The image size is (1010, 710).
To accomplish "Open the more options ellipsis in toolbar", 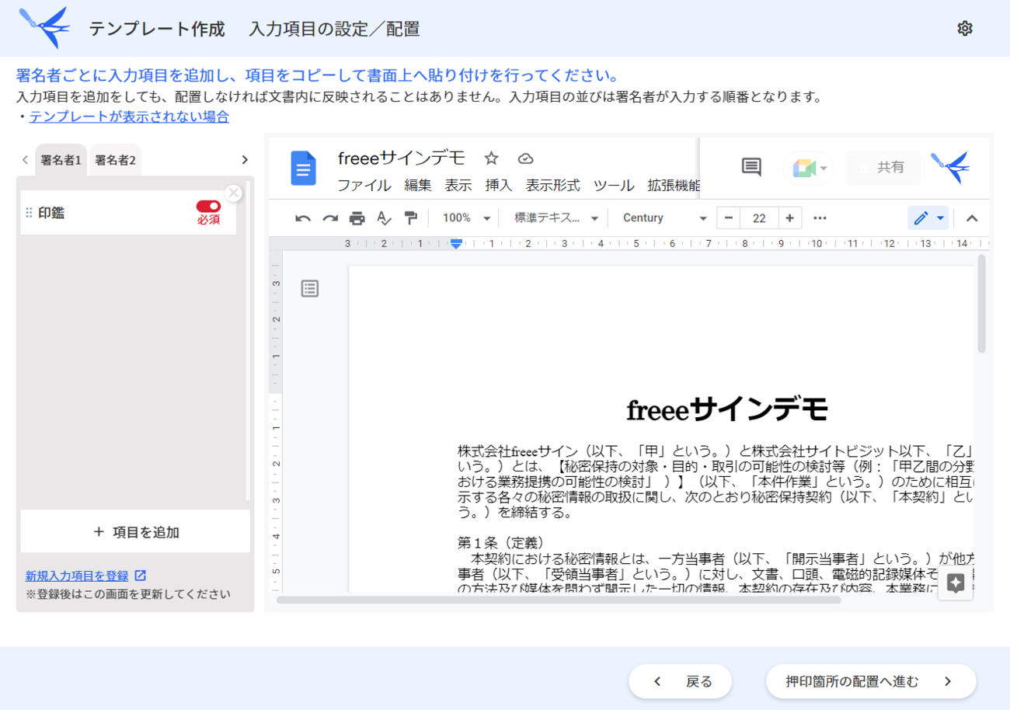I will tap(820, 218).
